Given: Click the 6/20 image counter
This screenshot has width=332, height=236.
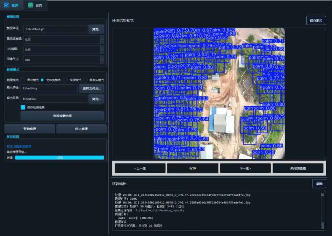Looking at the screenshot, I should coord(193,168).
